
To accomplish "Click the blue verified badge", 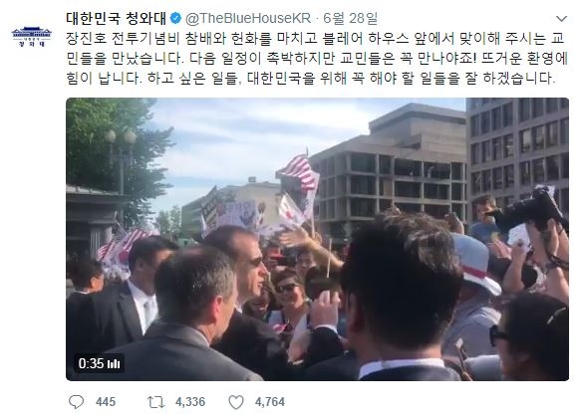I will pyautogui.click(x=176, y=18).
